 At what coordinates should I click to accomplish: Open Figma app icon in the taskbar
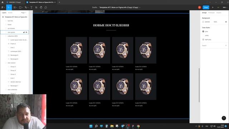133,126
